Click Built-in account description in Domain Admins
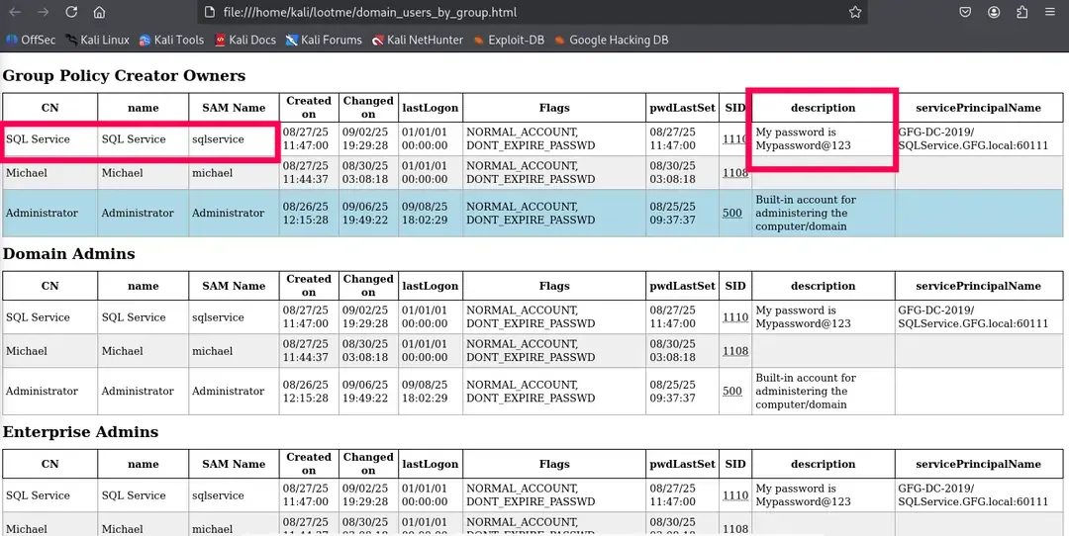Screen dimensions: 1069x536 coord(805,392)
